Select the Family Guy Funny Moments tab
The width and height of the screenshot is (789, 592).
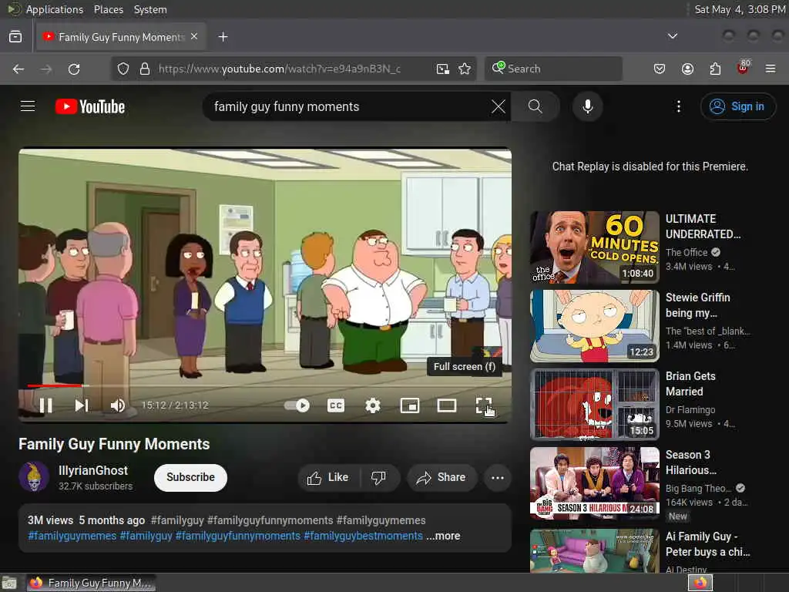click(121, 37)
